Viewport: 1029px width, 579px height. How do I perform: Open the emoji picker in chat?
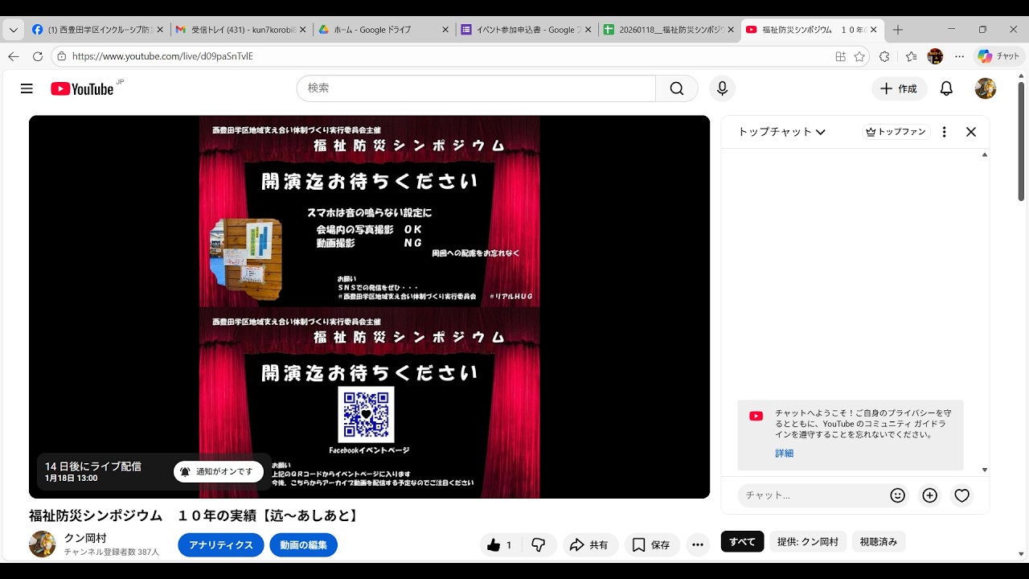(x=898, y=495)
